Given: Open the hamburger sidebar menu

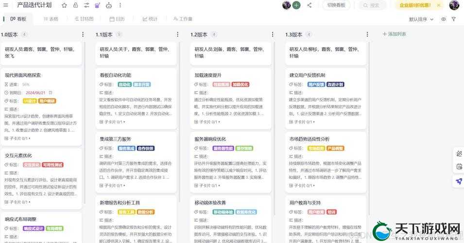Looking at the screenshot, I should click(x=5, y=5).
